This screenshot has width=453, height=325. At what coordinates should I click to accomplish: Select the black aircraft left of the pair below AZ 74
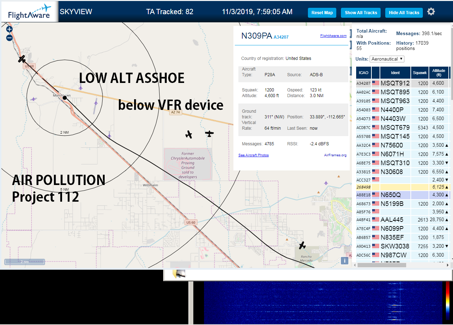coord(189,134)
